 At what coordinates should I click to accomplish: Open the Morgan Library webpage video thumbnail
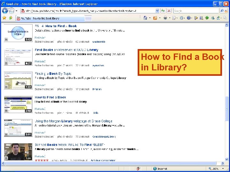tap(18, 128)
